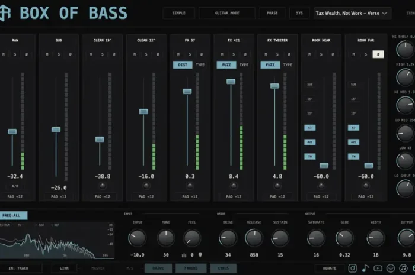Disable the 421 send on ROOM FAR

(353, 142)
